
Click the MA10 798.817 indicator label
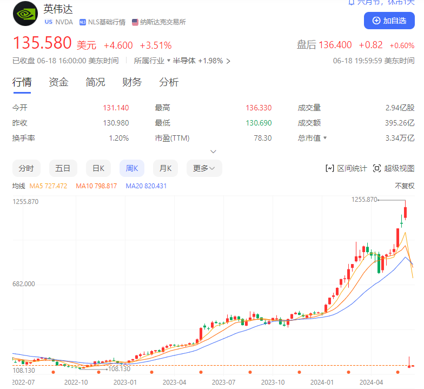pos(96,186)
